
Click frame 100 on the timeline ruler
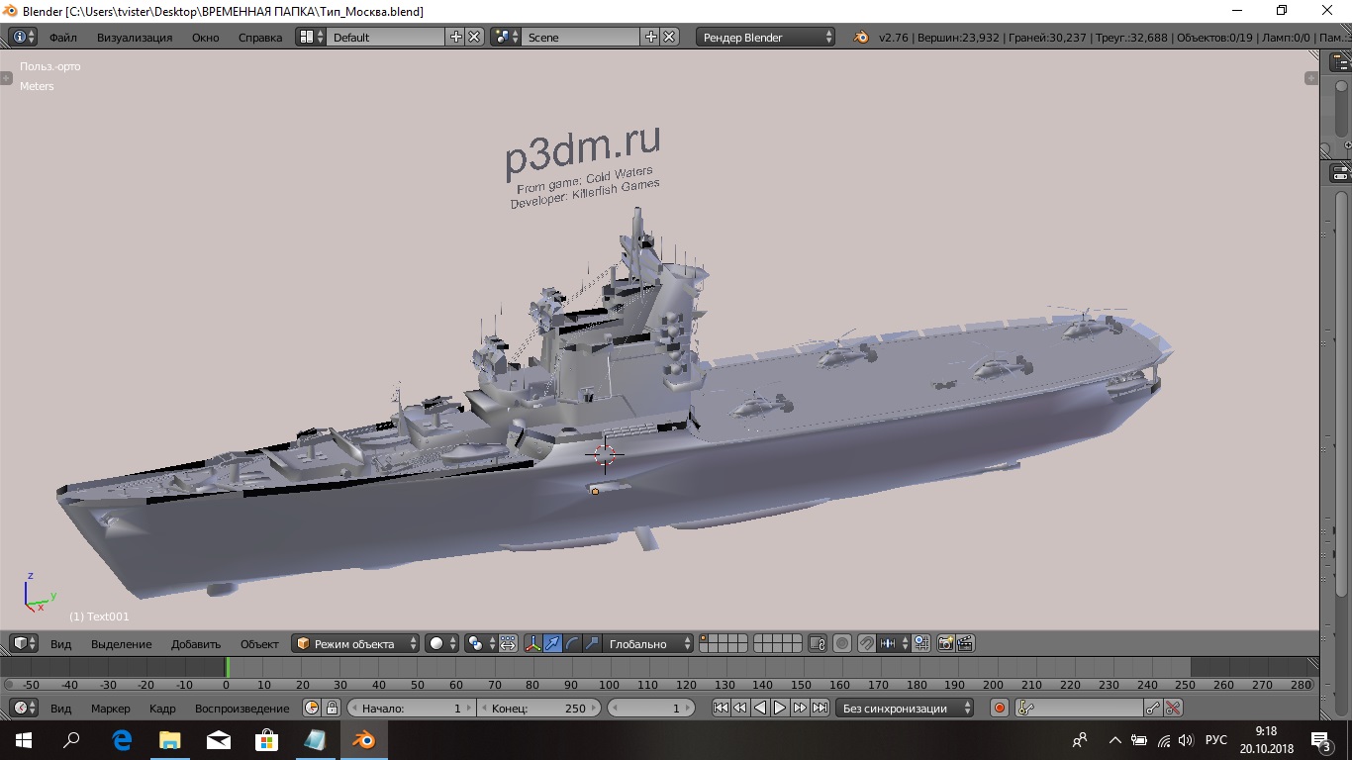(610, 685)
